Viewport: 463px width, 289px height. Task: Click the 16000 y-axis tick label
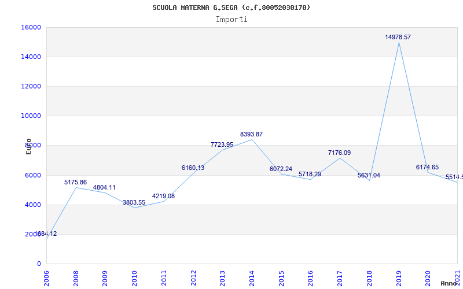tap(31, 27)
